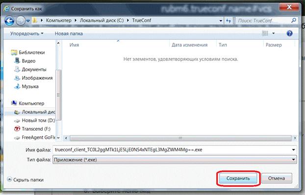Create folder with Новая папка
Viewport: 305px width, 195px height.
[x=69, y=33]
